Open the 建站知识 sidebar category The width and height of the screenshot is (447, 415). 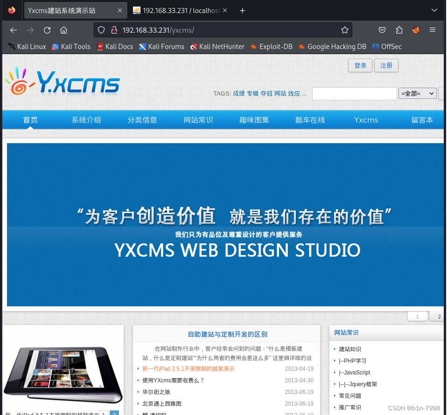point(350,349)
